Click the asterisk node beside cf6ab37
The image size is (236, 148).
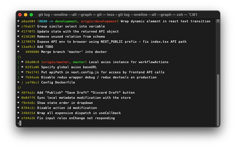18,26
